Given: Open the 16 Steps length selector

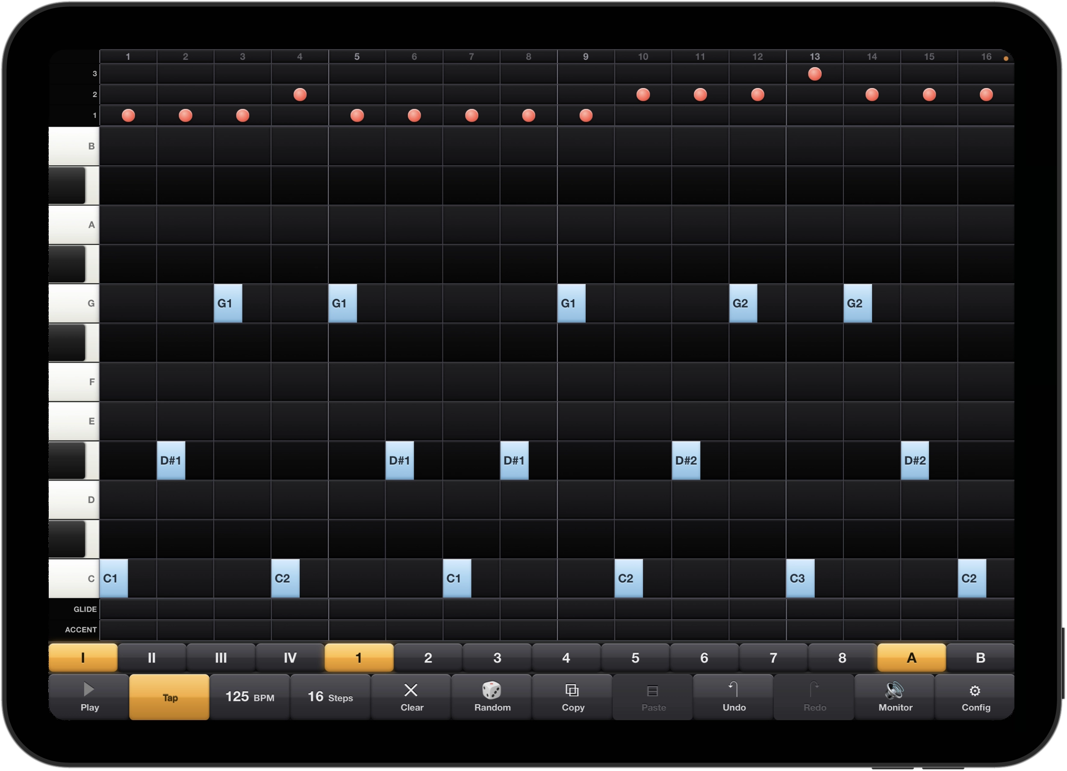Looking at the screenshot, I should click(x=330, y=697).
